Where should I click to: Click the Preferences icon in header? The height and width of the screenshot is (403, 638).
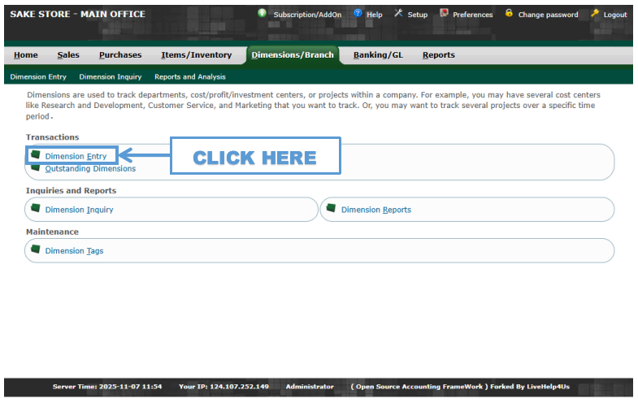[x=444, y=13]
